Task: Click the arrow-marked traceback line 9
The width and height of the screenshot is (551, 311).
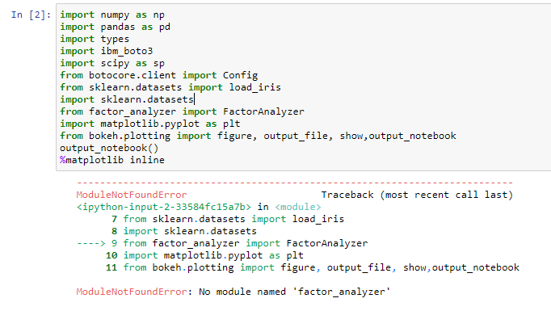Action: 222,243
